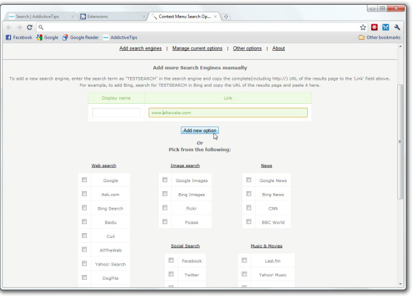The image size is (413, 297).
Task: Tick the BBC World checkbox
Action: 248,222
